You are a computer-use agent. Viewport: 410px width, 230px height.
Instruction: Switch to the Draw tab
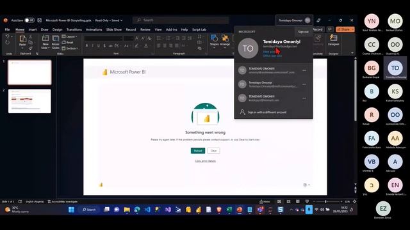[44, 29]
